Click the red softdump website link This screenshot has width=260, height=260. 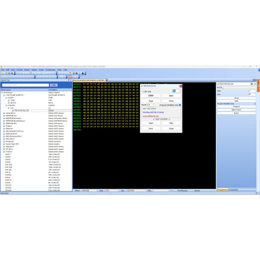tap(151, 116)
